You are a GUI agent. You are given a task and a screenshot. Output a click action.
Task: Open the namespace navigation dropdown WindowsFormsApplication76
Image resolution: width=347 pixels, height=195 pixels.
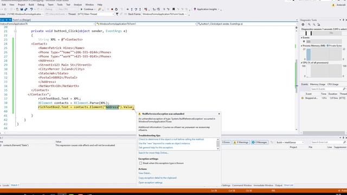47,24
